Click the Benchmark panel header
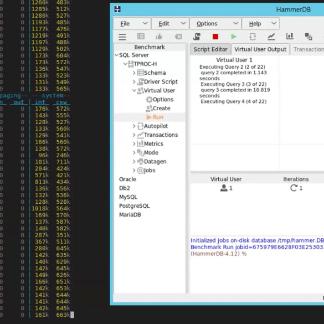Screen dimensions: 324x324 coord(150,47)
